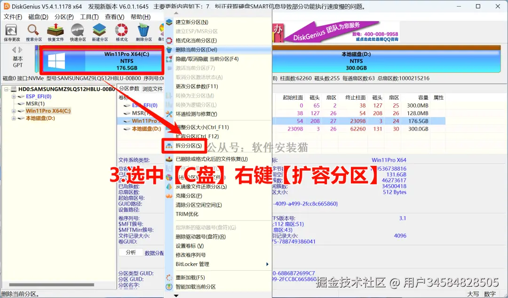Select TRIM优化 menu entry
The image size is (508, 298).
pyautogui.click(x=187, y=214)
